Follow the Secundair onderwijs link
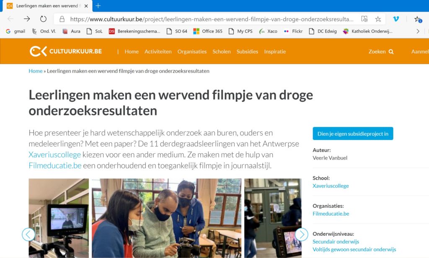Screen dimensions: 429x258 click(336, 242)
